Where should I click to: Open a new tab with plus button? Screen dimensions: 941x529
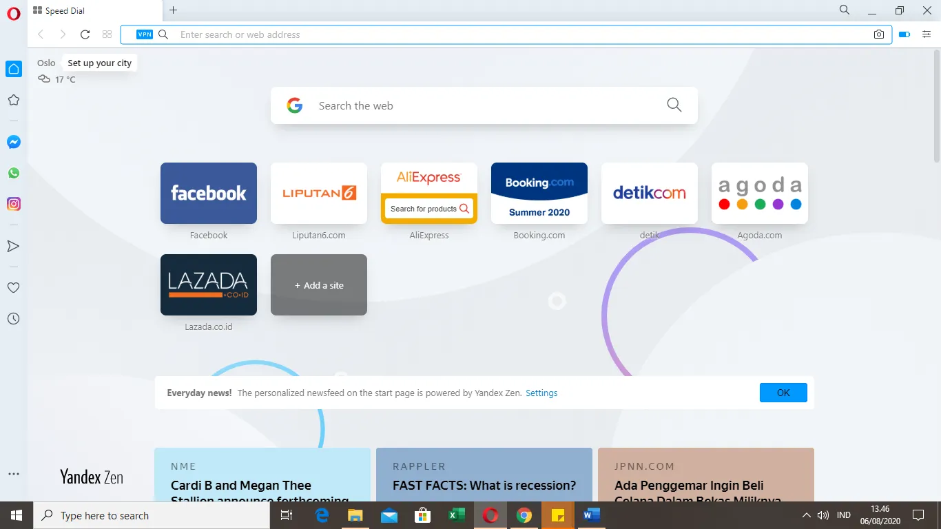[x=173, y=10]
